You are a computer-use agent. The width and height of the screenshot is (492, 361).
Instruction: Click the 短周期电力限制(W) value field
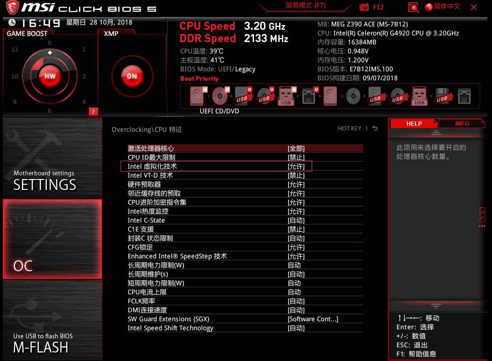pos(294,284)
